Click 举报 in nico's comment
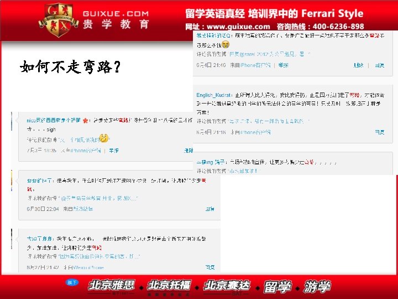398x299 pixels. 114,151
